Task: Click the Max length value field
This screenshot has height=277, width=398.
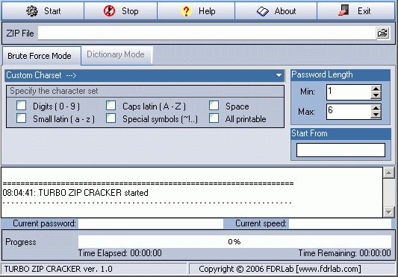Action: (x=349, y=112)
